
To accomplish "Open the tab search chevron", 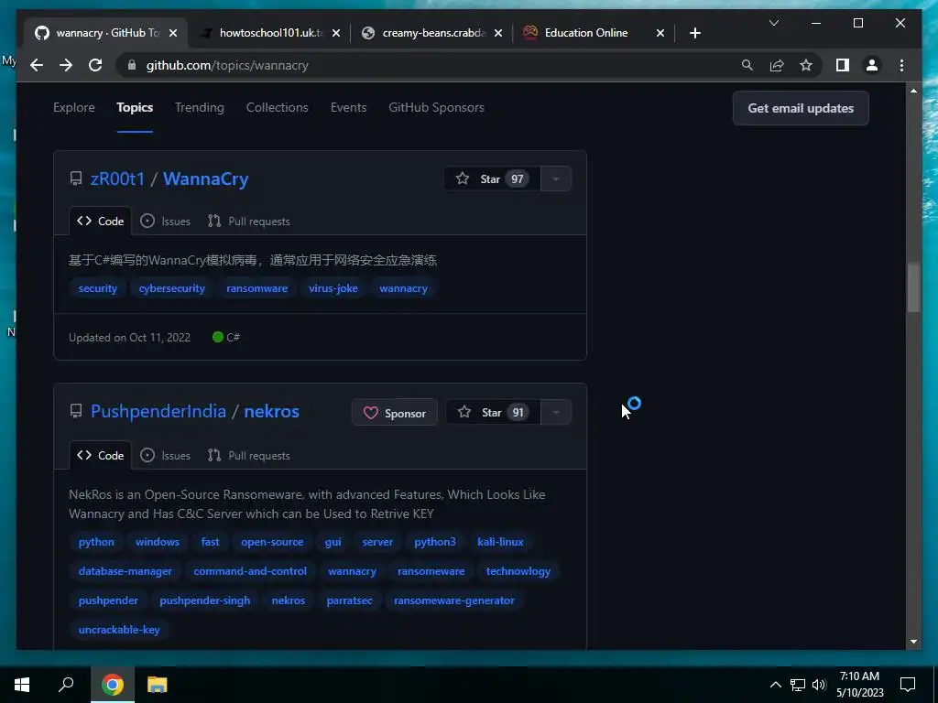I will [773, 23].
